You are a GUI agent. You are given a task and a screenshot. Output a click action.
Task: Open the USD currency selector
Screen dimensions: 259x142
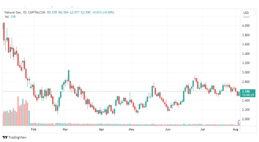[248, 13]
